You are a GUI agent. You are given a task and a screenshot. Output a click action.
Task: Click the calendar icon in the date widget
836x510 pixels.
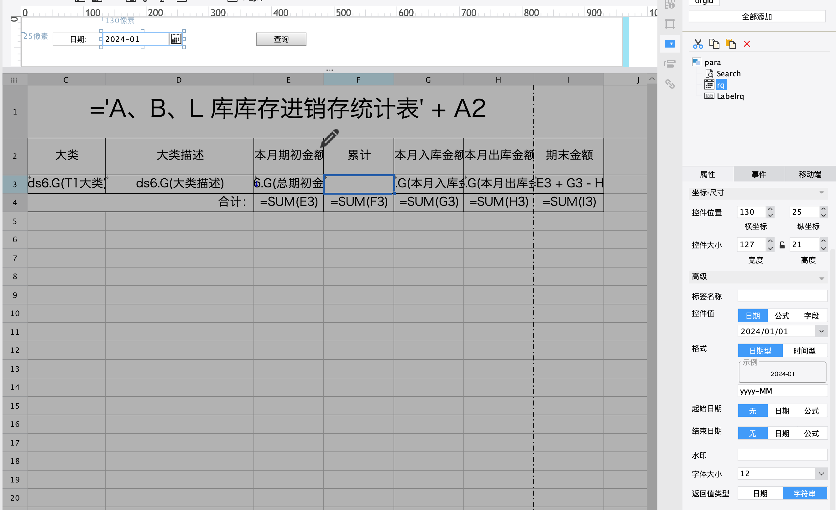click(176, 39)
